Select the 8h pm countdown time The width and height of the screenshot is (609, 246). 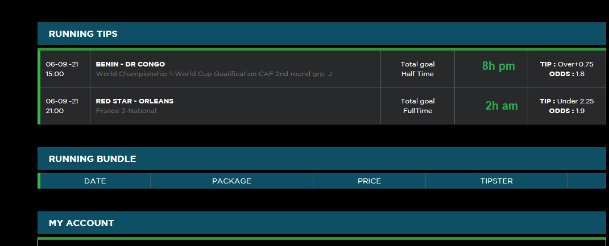(498, 66)
